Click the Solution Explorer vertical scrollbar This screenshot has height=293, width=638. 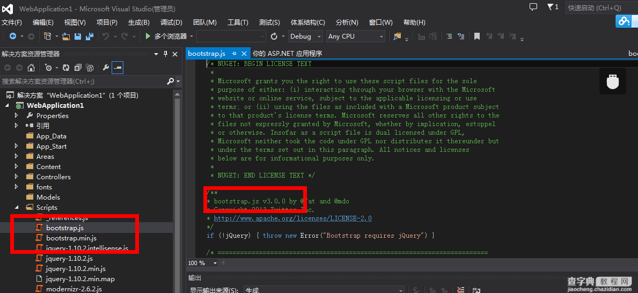tap(177, 191)
